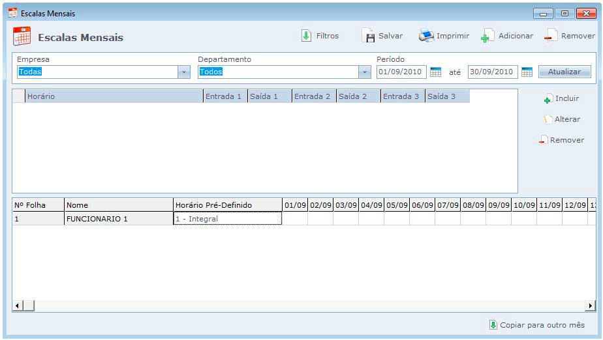This screenshot has height=340, width=603.
Task: Print schedule via the Imprimir printer icon
Action: pyautogui.click(x=426, y=36)
